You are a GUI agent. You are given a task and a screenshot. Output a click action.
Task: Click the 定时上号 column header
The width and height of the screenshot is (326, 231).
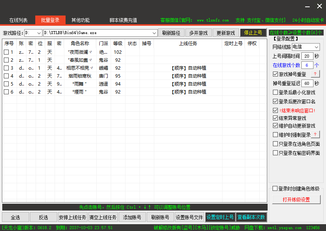[234, 44]
